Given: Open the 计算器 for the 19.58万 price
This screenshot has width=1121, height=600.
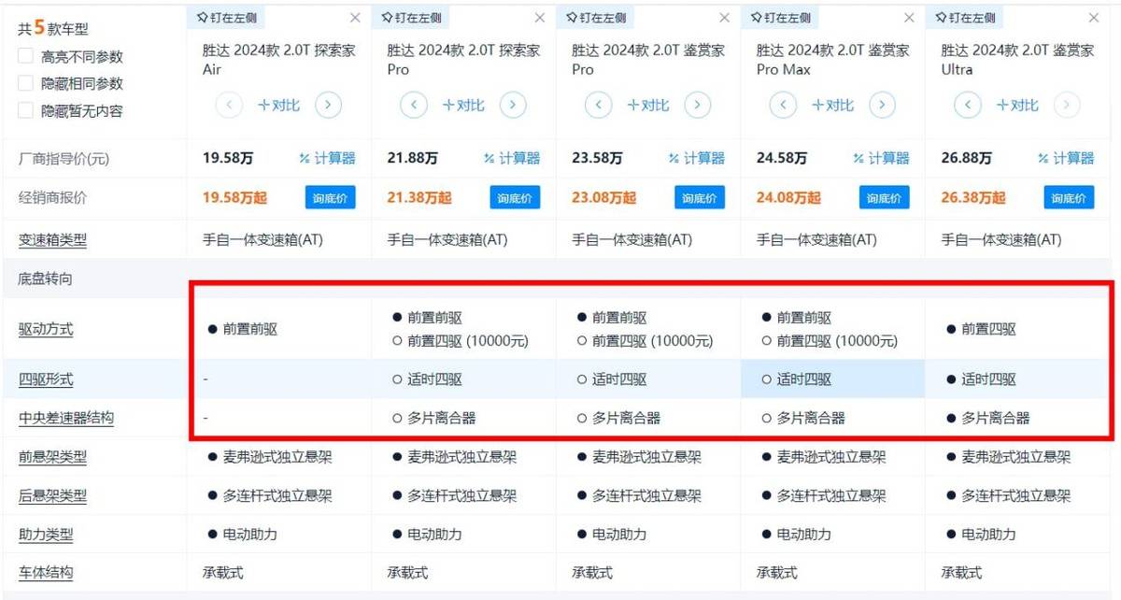Looking at the screenshot, I should click(327, 159).
